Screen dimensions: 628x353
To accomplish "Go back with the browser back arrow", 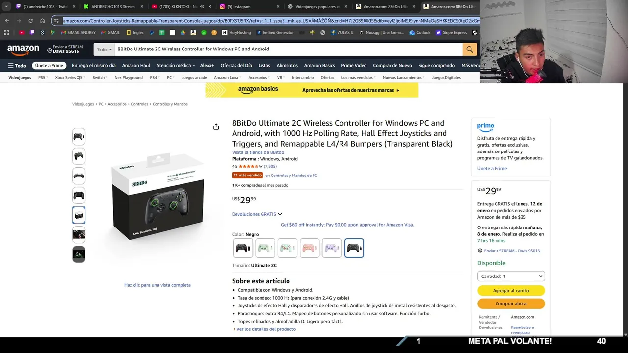I will tap(7, 21).
